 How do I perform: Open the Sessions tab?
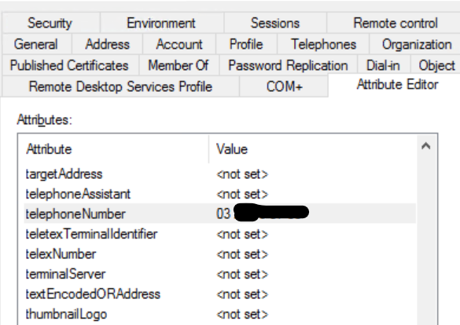coord(275,23)
